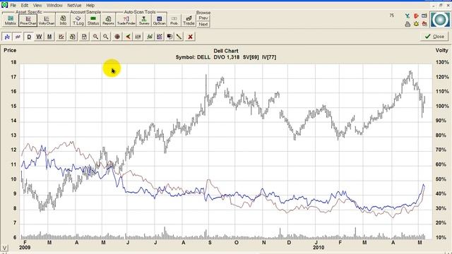
Task: Click the blue grid pattern icon
Action: click(x=160, y=37)
